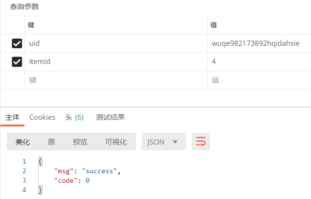Click the uid key field
Image resolution: width=311 pixels, height=199 pixels.
115,43
